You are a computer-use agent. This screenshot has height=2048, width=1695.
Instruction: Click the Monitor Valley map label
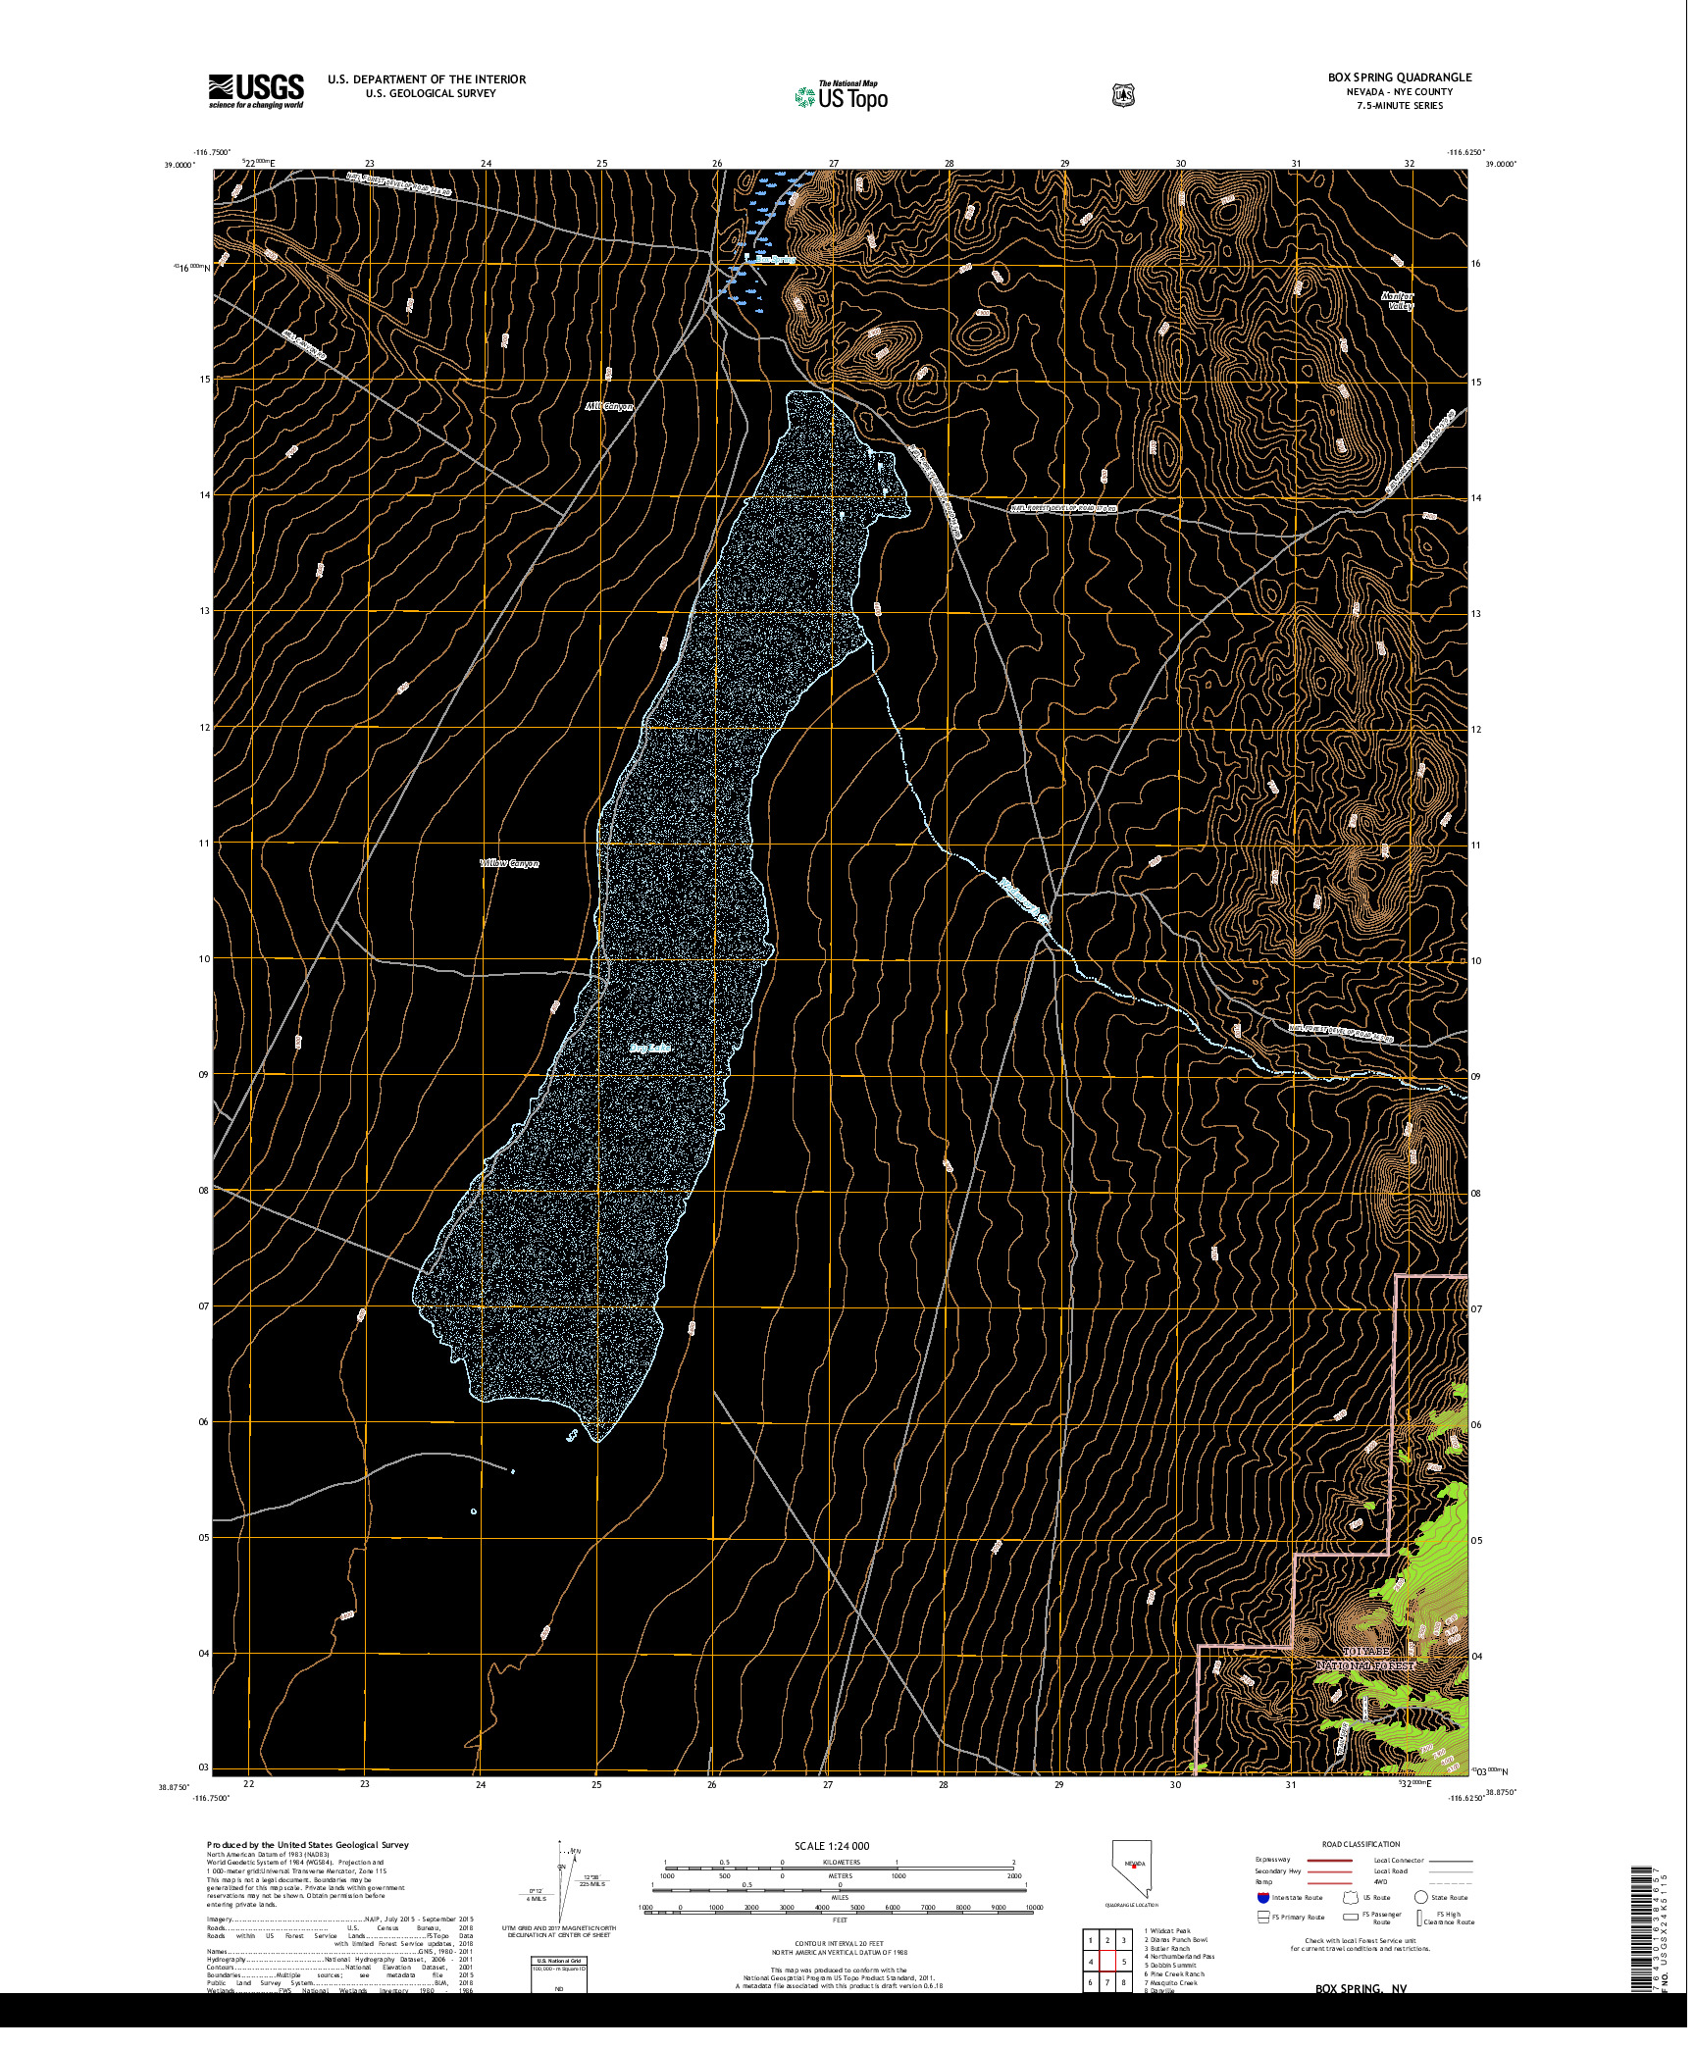click(x=1398, y=301)
